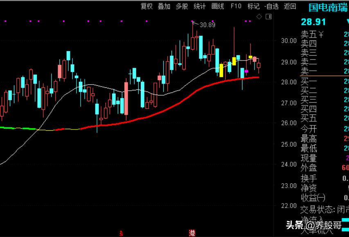Click the 今开 opening price label

pos(309,129)
